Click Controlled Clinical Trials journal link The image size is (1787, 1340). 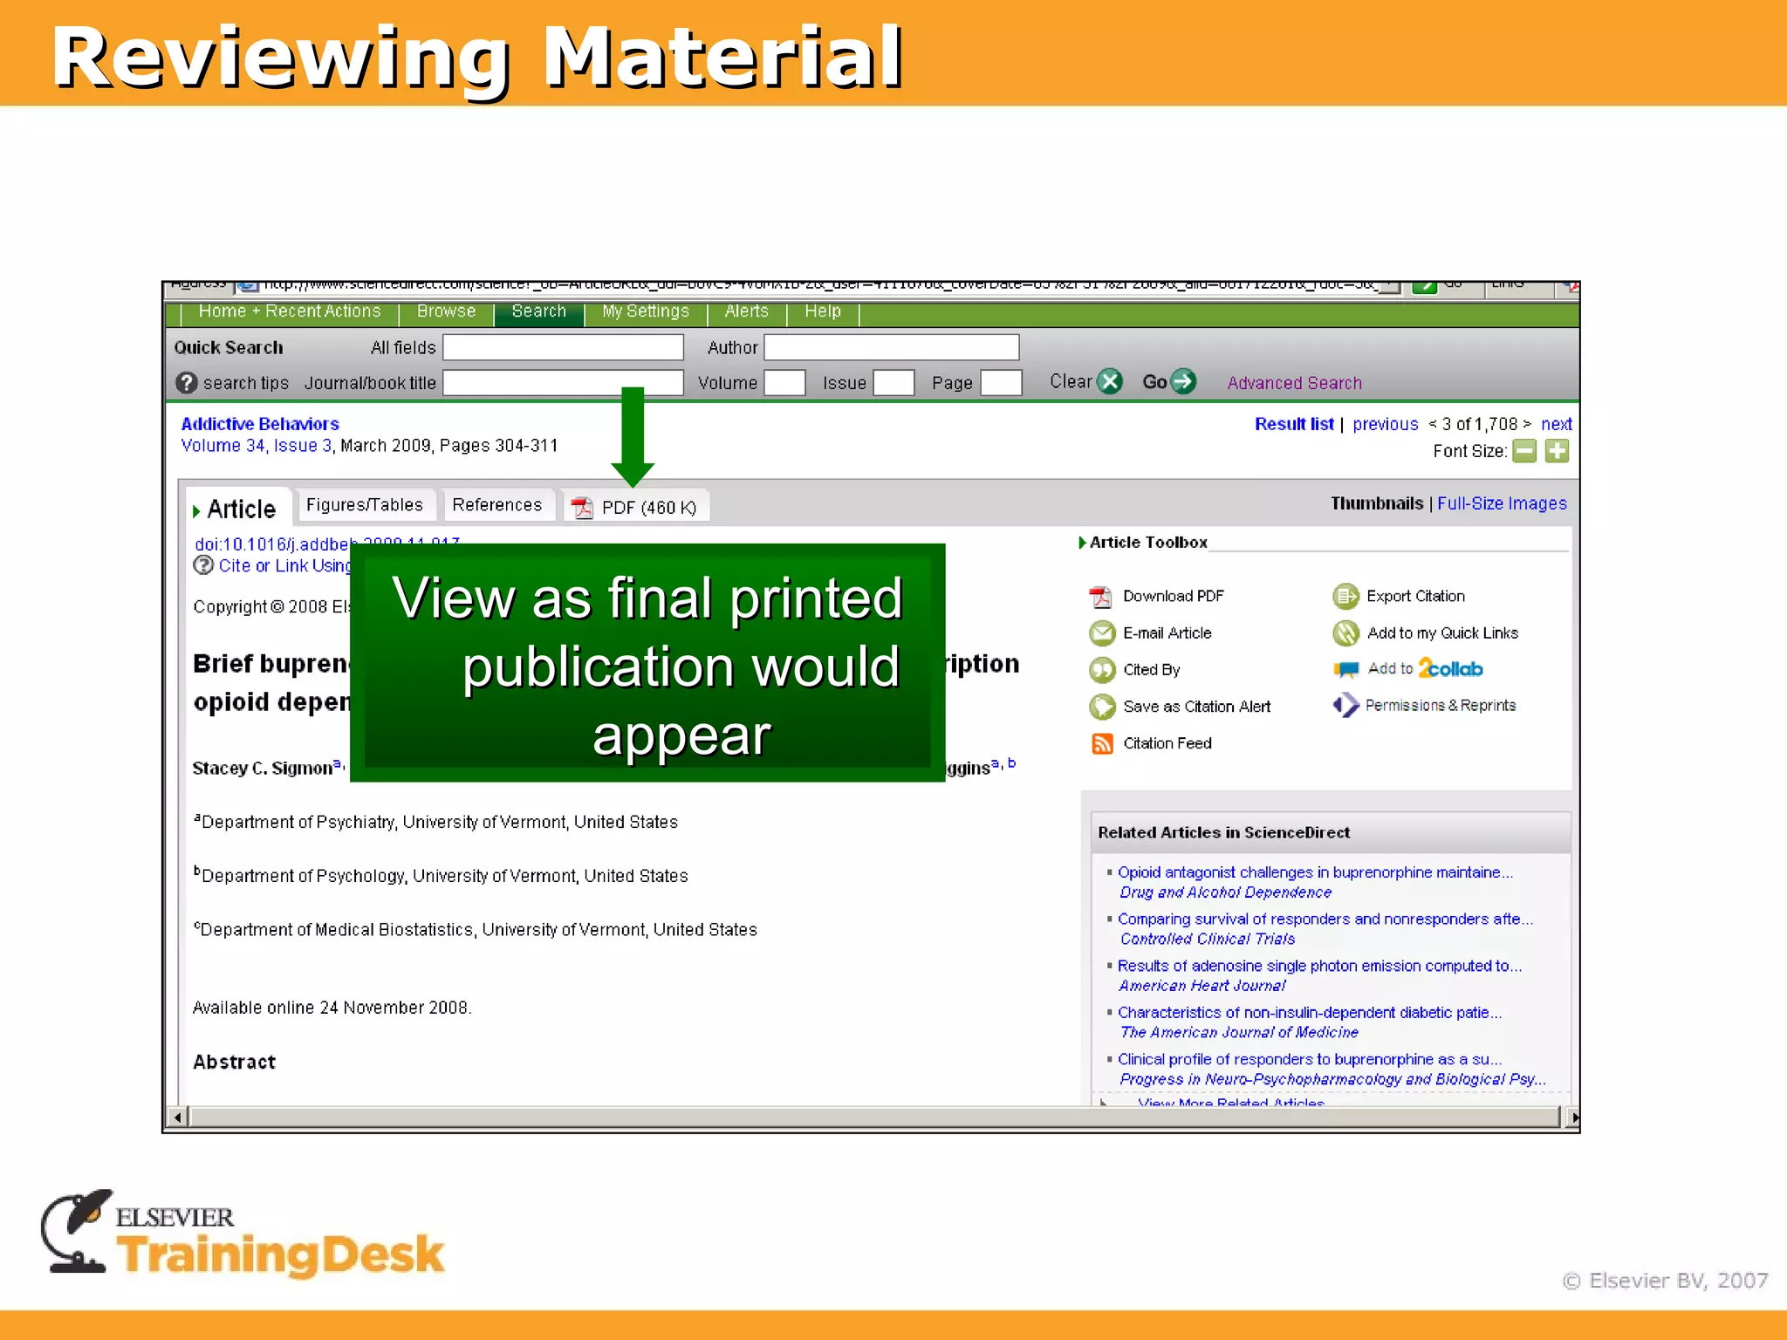[1207, 940]
